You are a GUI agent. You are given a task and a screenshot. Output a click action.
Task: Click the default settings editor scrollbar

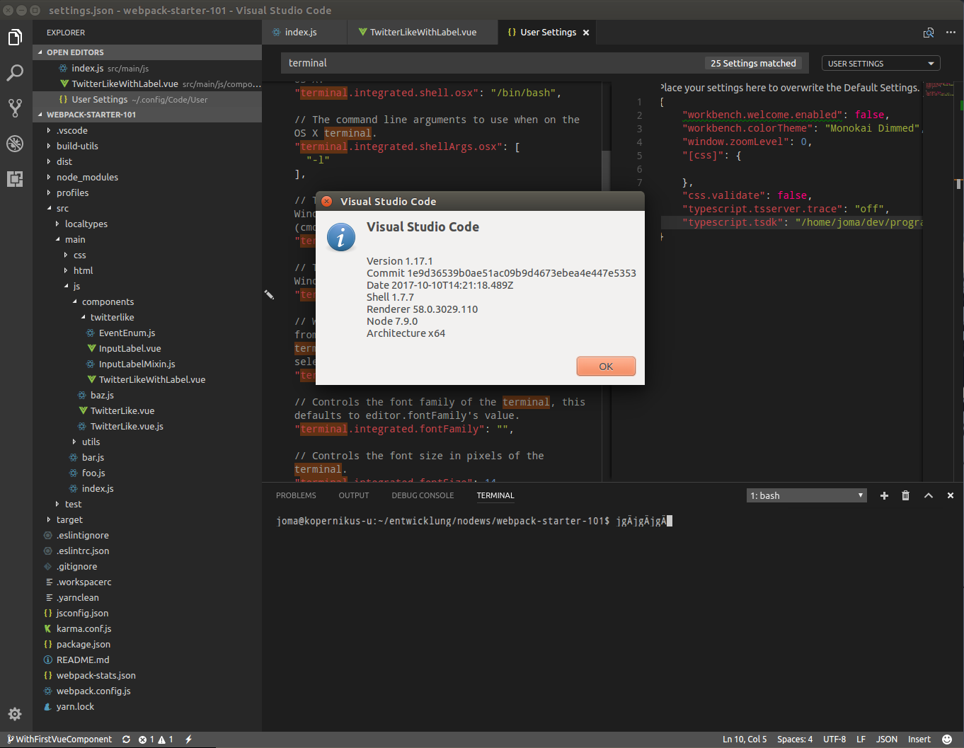coord(606,170)
